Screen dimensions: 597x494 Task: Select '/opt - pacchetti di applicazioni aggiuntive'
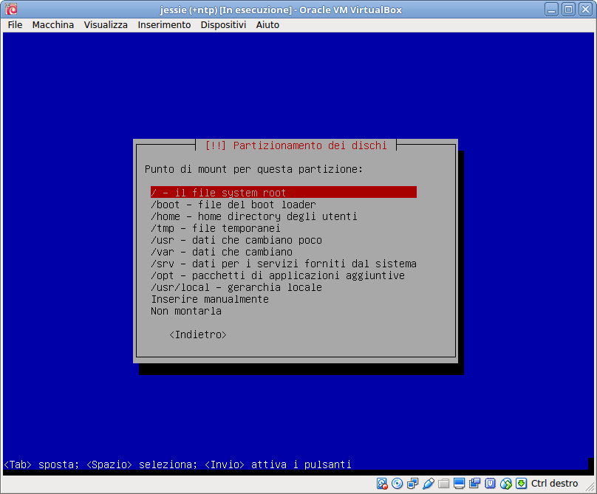coord(283,275)
